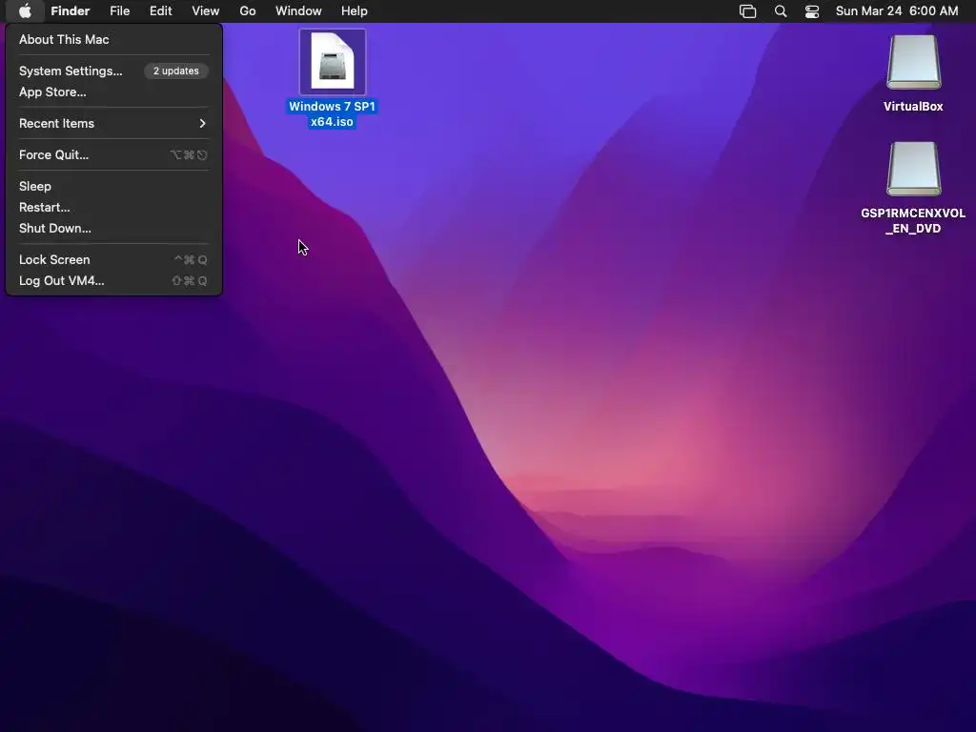The height and width of the screenshot is (732, 976).
Task: Click the VirtualBox label text
Action: (913, 107)
